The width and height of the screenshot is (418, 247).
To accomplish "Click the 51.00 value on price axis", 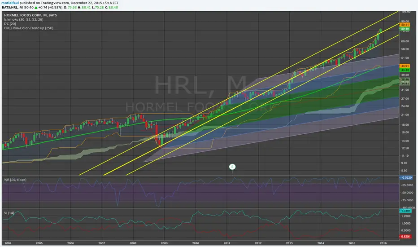I will (x=405, y=57).
